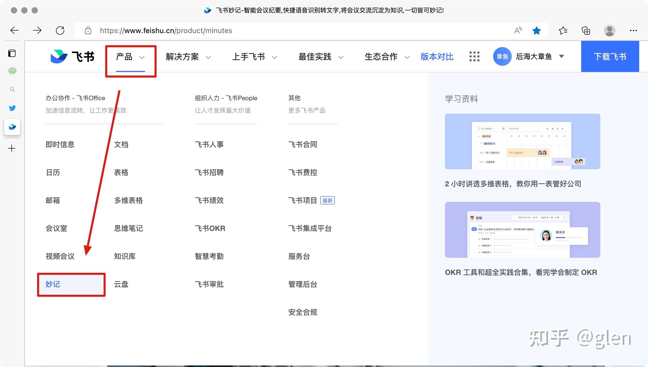Select 会议室 in product menu
Viewport: 648px width, 367px height.
click(x=56, y=228)
